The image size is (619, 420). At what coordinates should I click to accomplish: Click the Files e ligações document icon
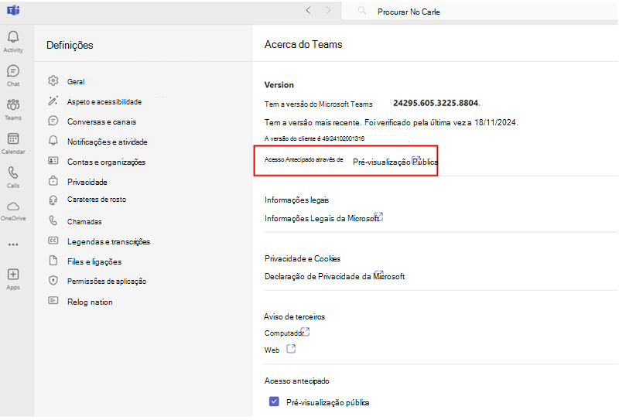click(53, 261)
